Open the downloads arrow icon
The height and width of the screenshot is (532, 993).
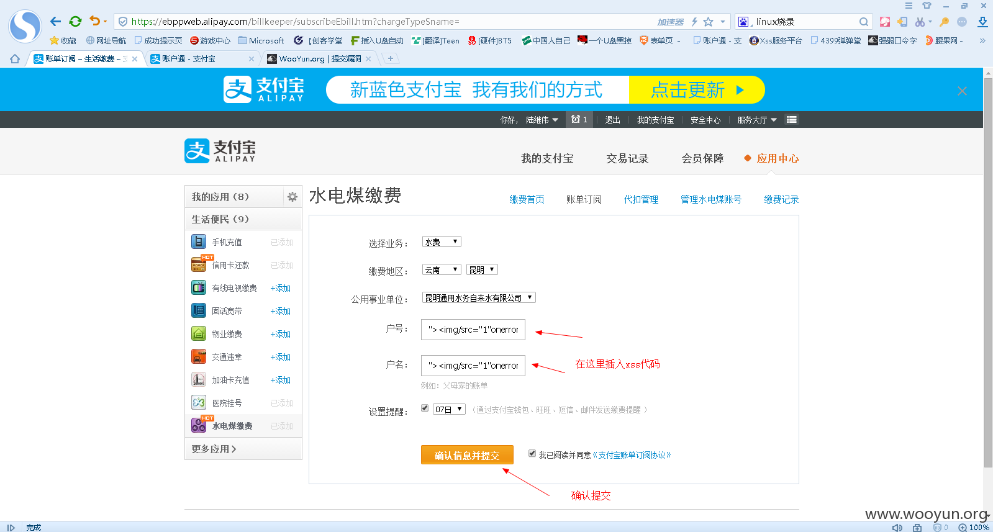982,22
